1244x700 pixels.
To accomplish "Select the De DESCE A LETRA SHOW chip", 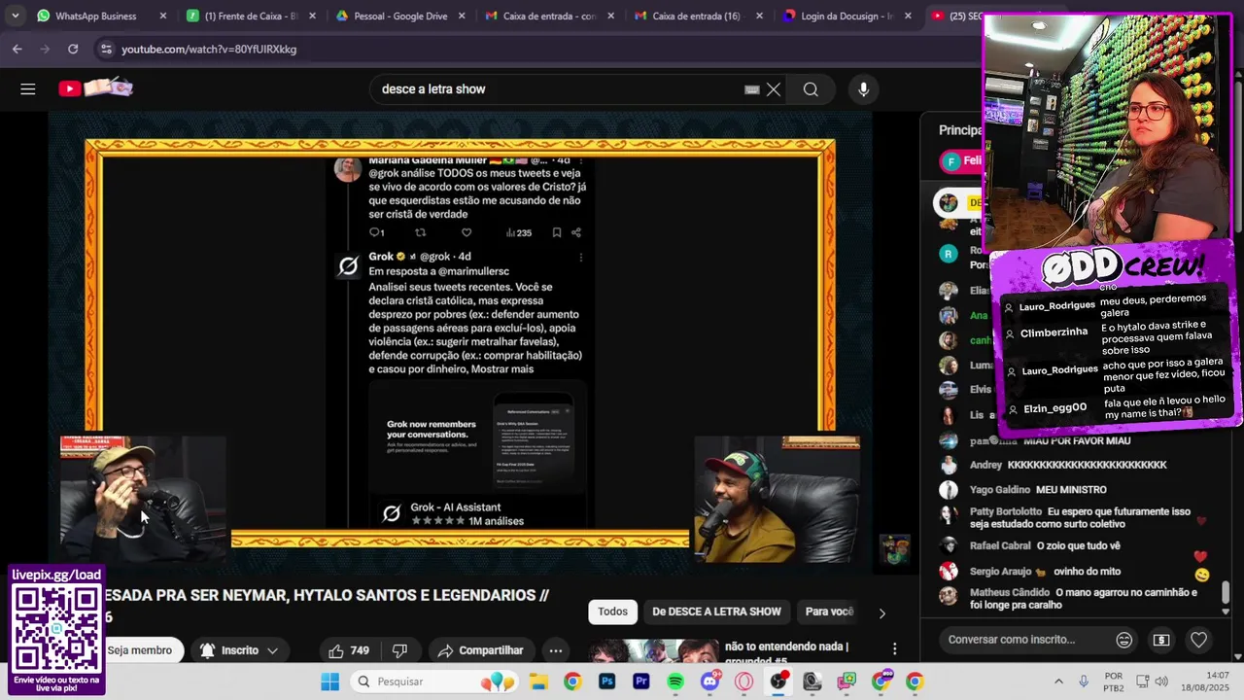I will [716, 612].
